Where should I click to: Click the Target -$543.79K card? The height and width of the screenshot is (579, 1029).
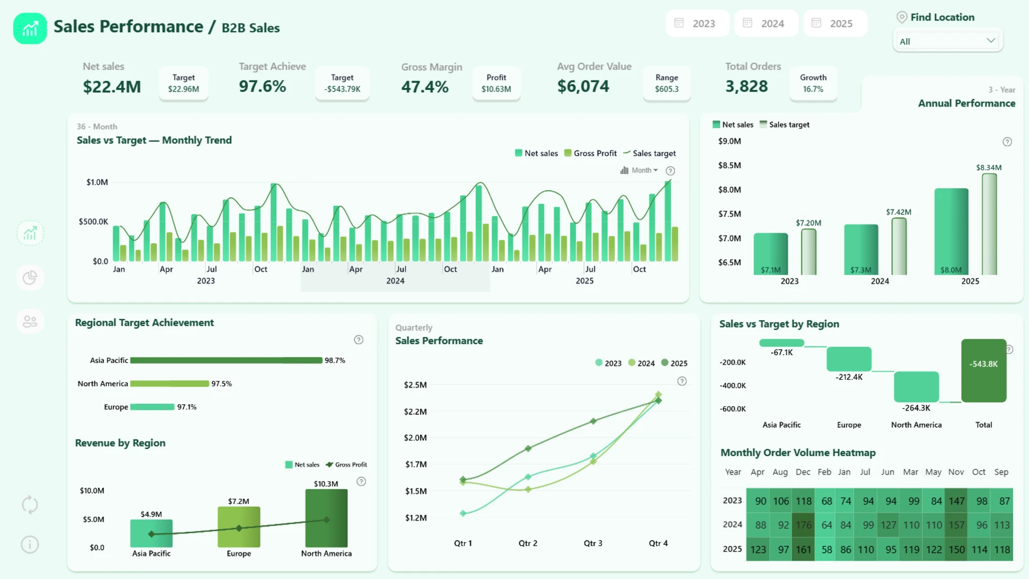click(x=342, y=83)
